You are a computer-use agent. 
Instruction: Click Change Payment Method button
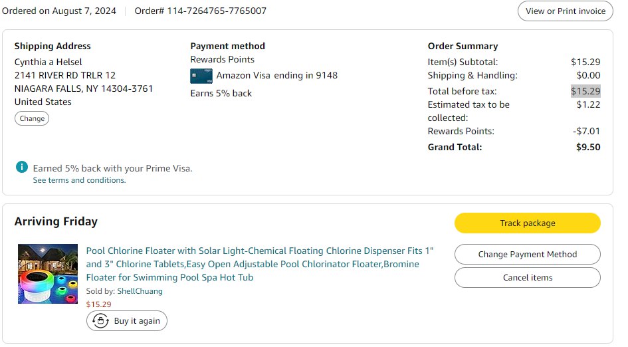point(527,255)
